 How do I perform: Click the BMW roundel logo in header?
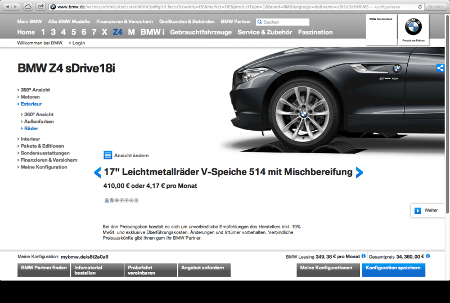(x=413, y=27)
